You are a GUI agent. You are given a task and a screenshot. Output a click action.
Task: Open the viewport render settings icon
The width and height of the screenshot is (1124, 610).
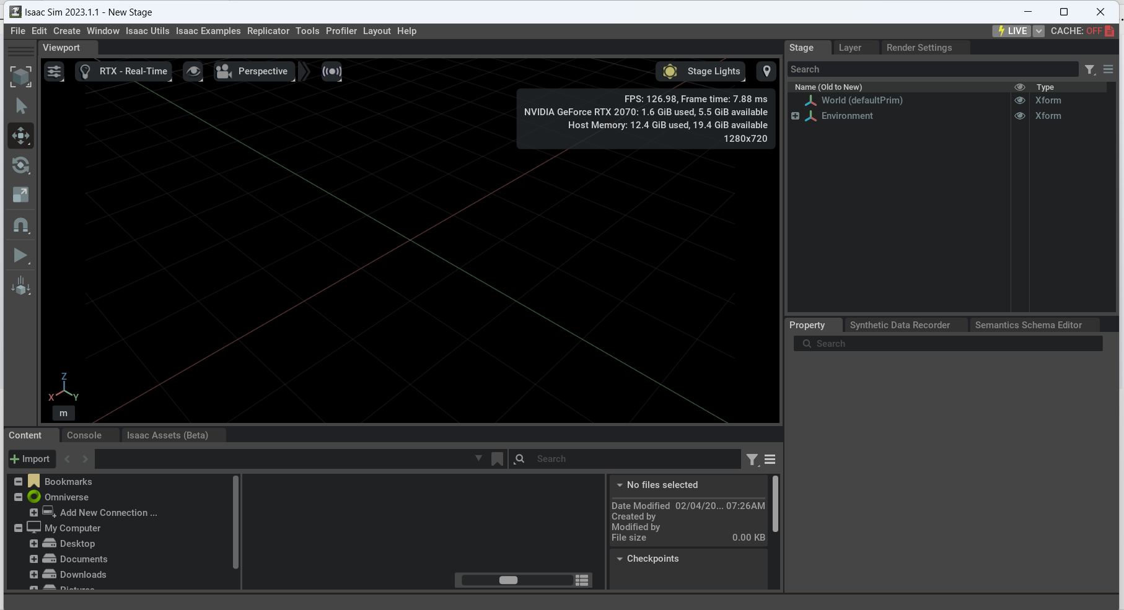pyautogui.click(x=54, y=71)
